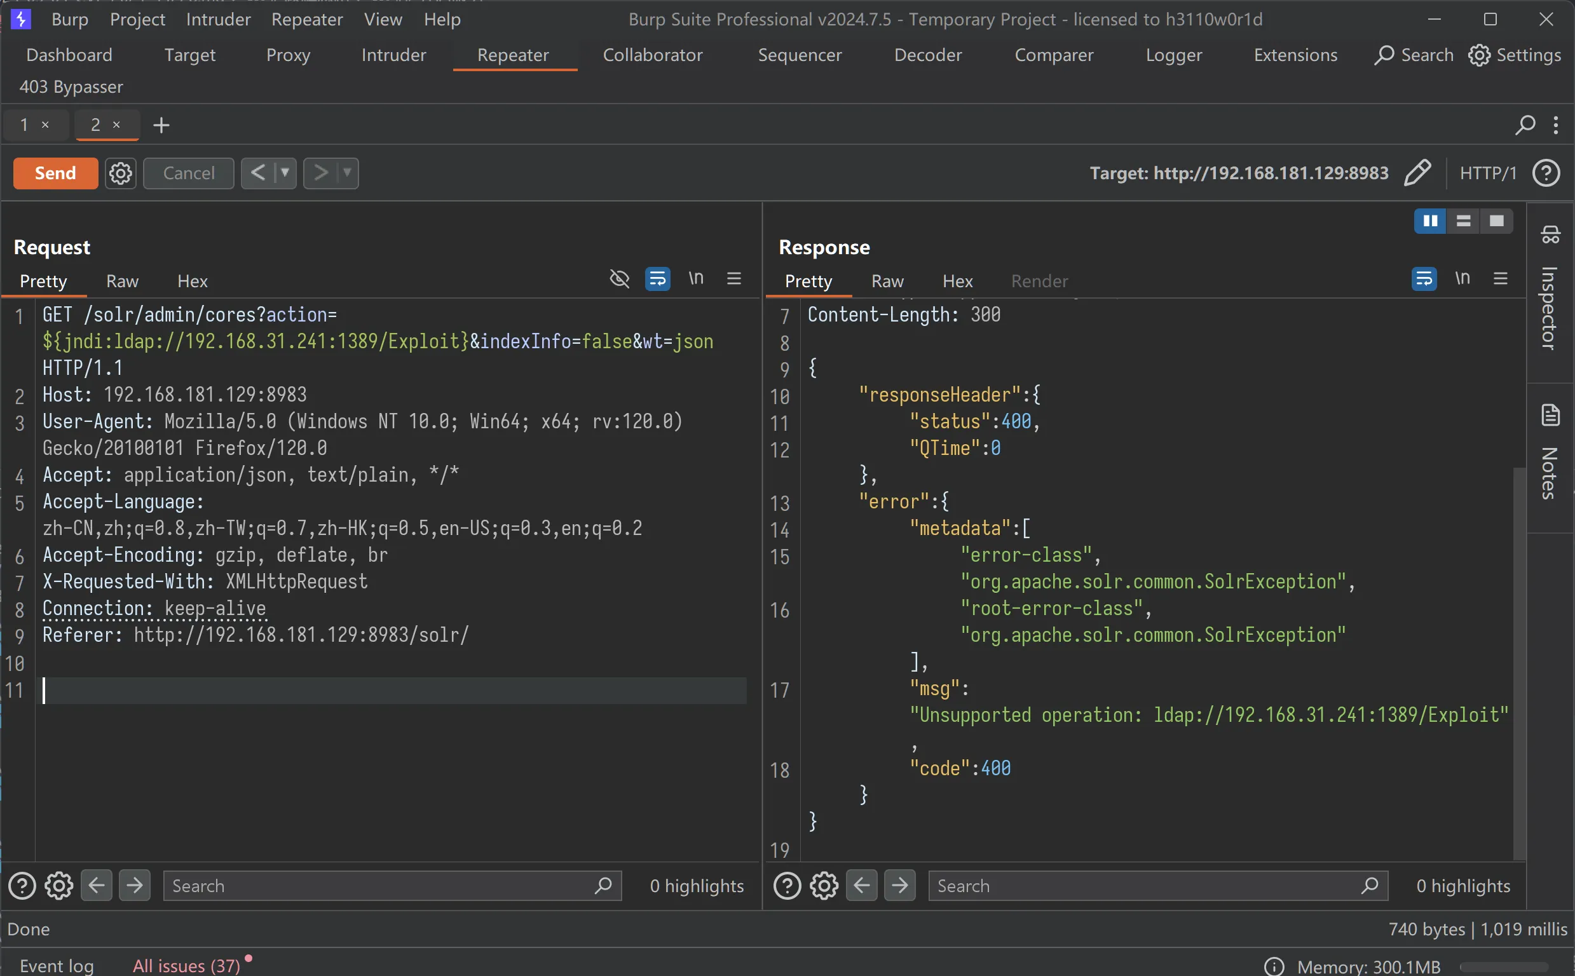The width and height of the screenshot is (1575, 976).
Task: Open the Response search settings gear
Action: [x=824, y=886]
